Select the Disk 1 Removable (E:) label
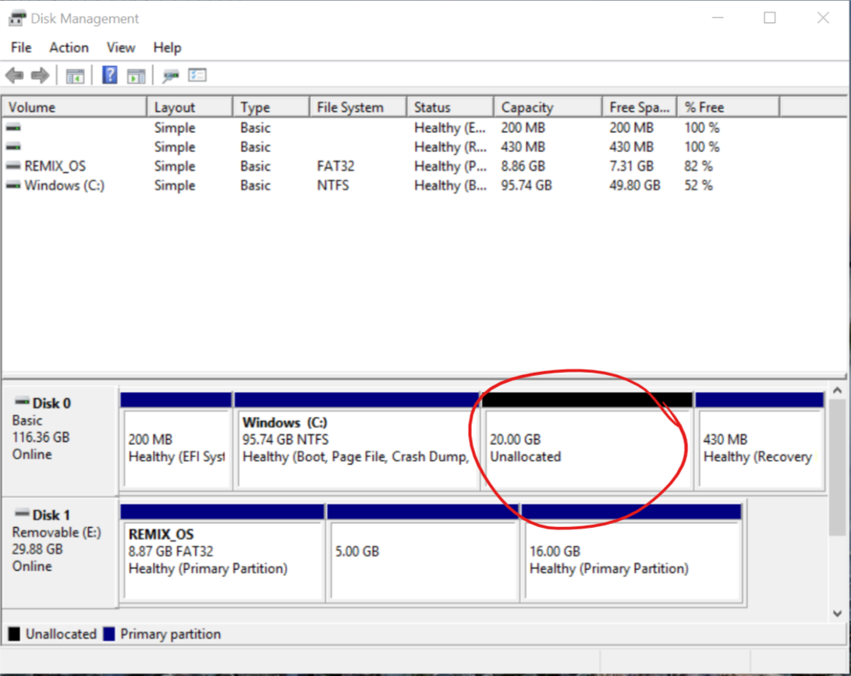This screenshot has height=676, width=851. pos(60,552)
